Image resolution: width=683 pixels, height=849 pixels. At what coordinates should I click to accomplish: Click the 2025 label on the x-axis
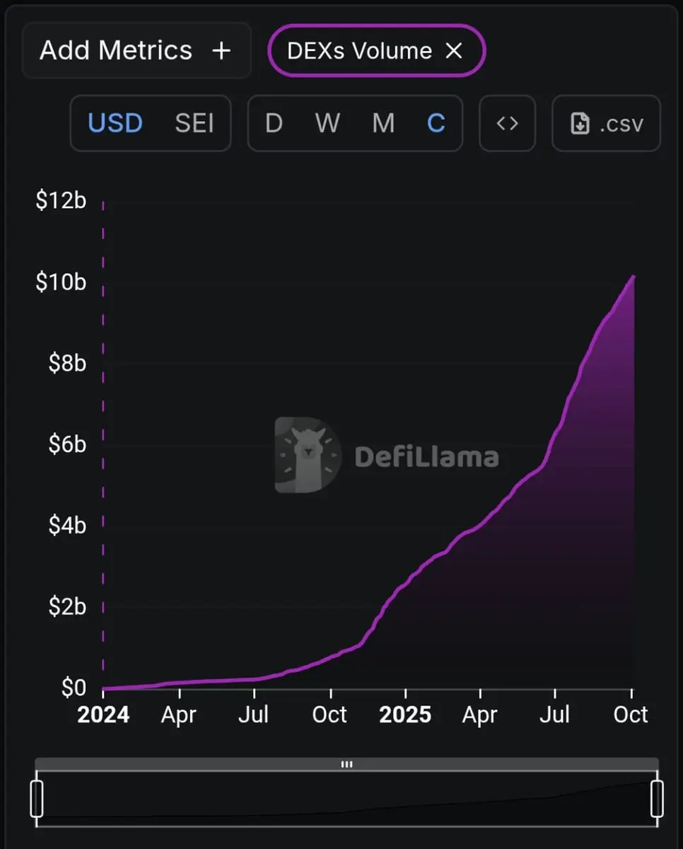click(x=405, y=715)
